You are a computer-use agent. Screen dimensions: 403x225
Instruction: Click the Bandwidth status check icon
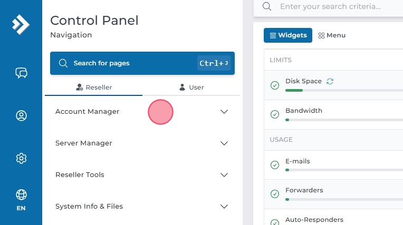(x=274, y=114)
